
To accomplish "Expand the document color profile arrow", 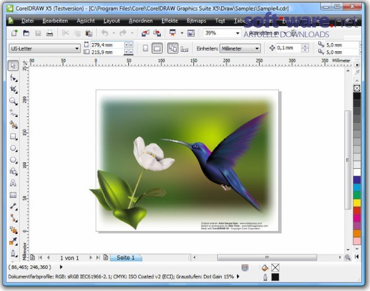I will click(x=238, y=276).
